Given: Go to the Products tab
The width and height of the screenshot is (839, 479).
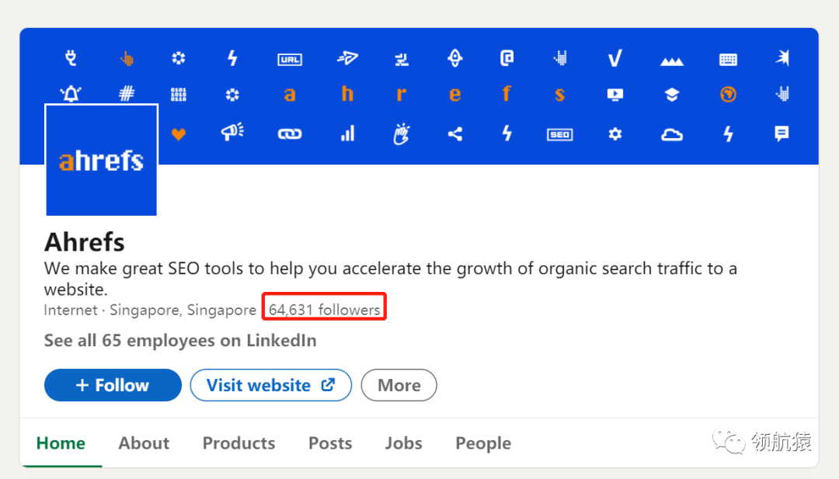Looking at the screenshot, I should click(238, 443).
